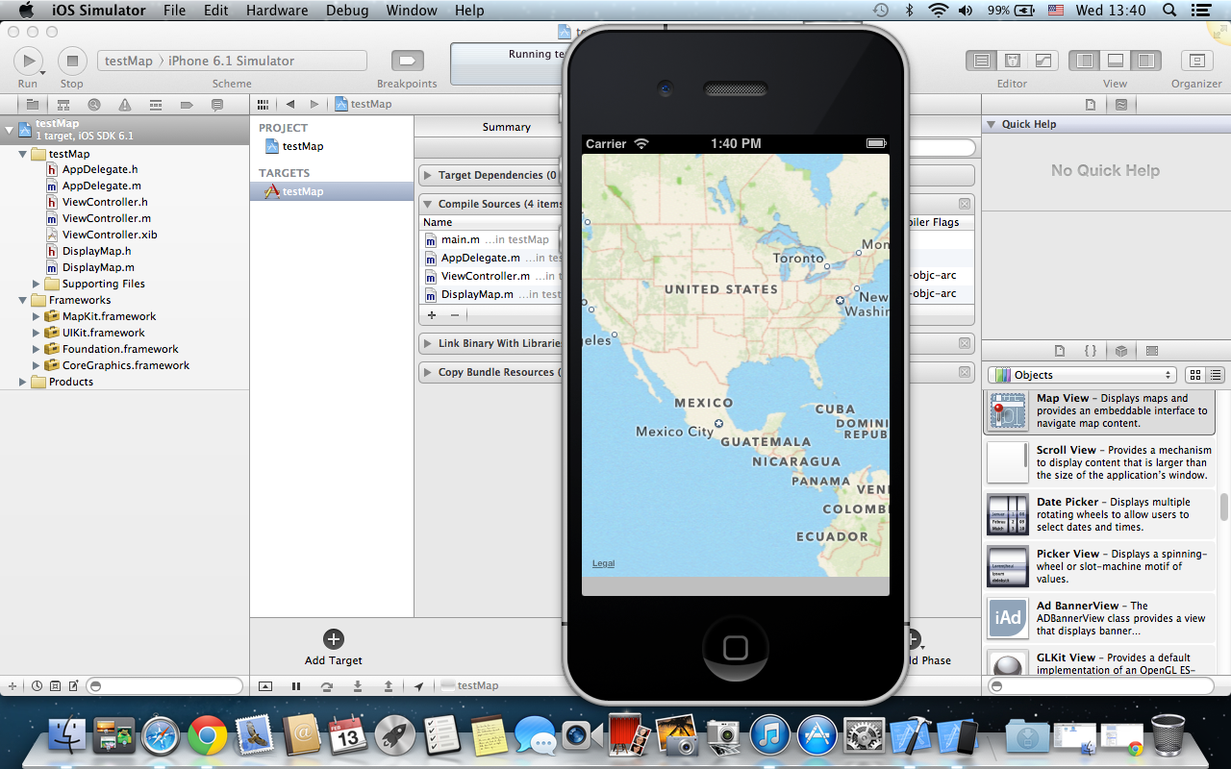Image resolution: width=1231 pixels, height=769 pixels.
Task: Open the Summary tab
Action: 506,127
